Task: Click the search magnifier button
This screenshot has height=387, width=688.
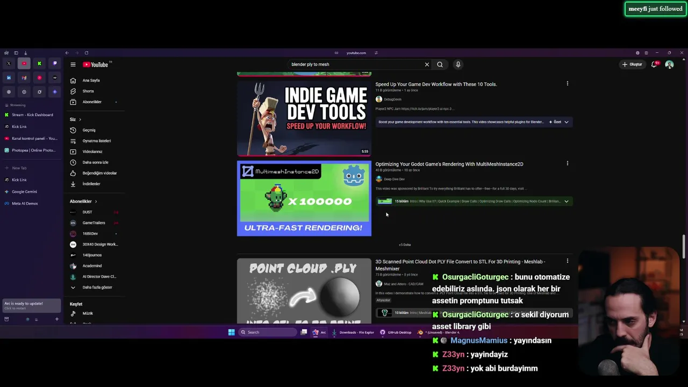Action: [440, 64]
